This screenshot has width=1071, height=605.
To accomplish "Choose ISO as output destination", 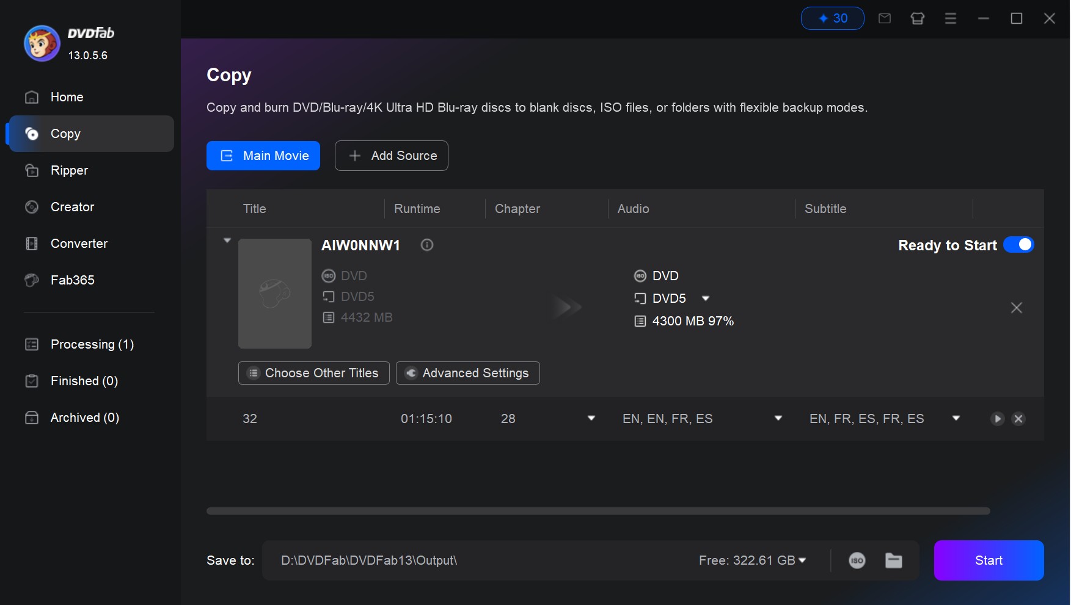I will 857,560.
